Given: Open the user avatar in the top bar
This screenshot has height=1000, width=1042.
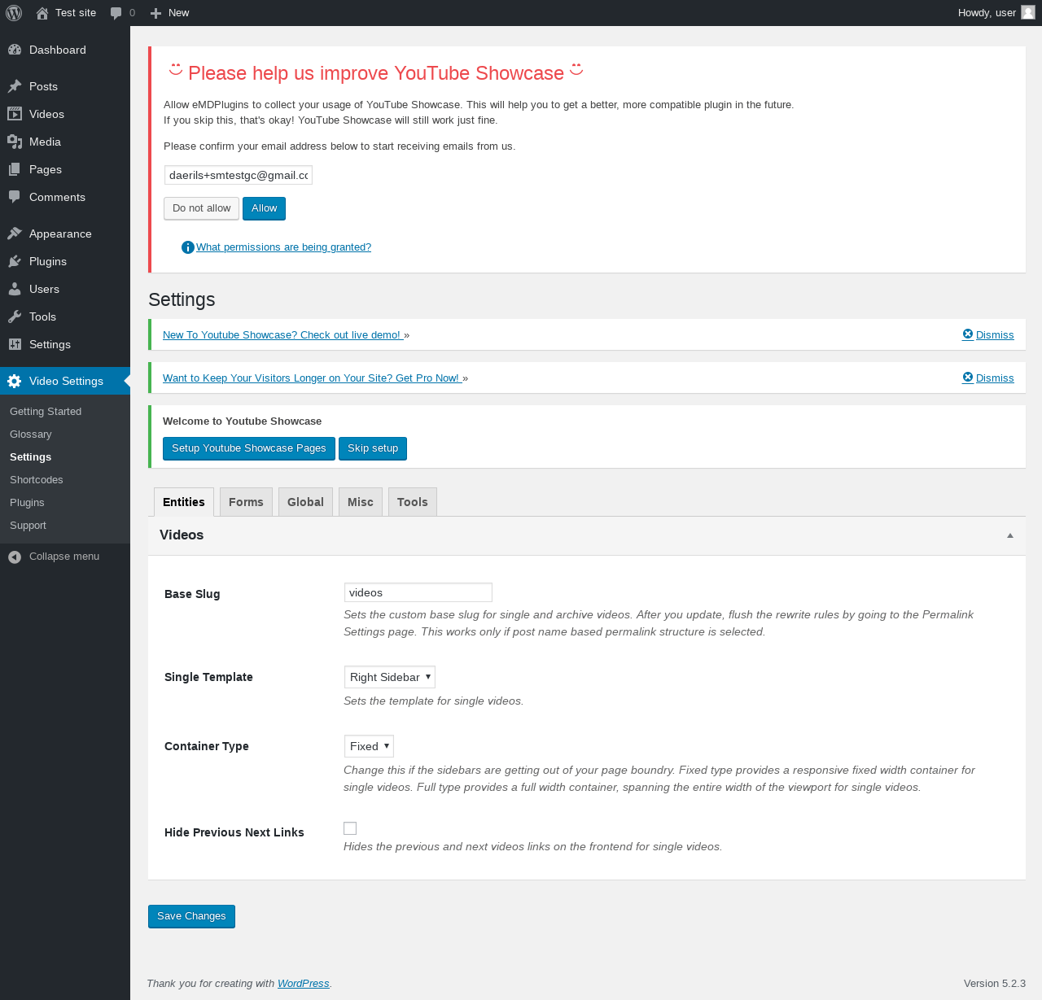Looking at the screenshot, I should pos(1028,12).
